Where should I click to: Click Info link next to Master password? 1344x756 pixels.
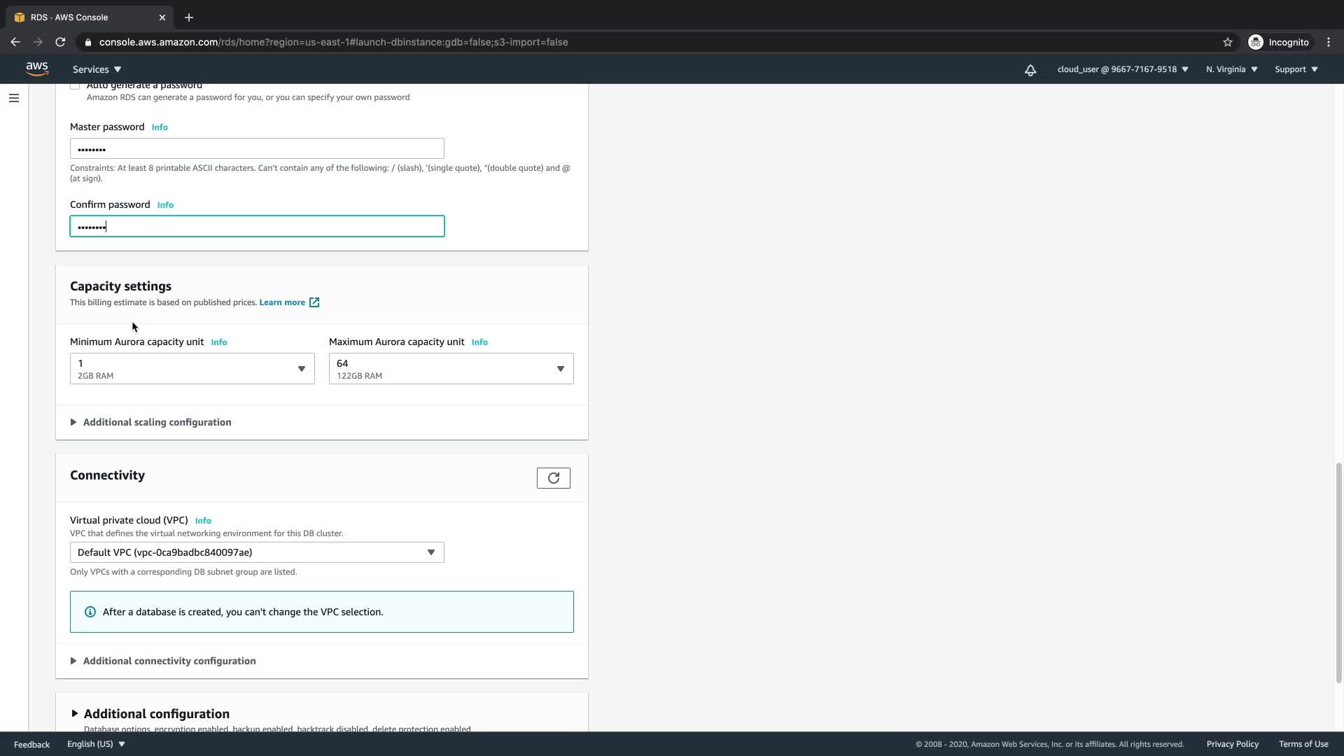(160, 127)
